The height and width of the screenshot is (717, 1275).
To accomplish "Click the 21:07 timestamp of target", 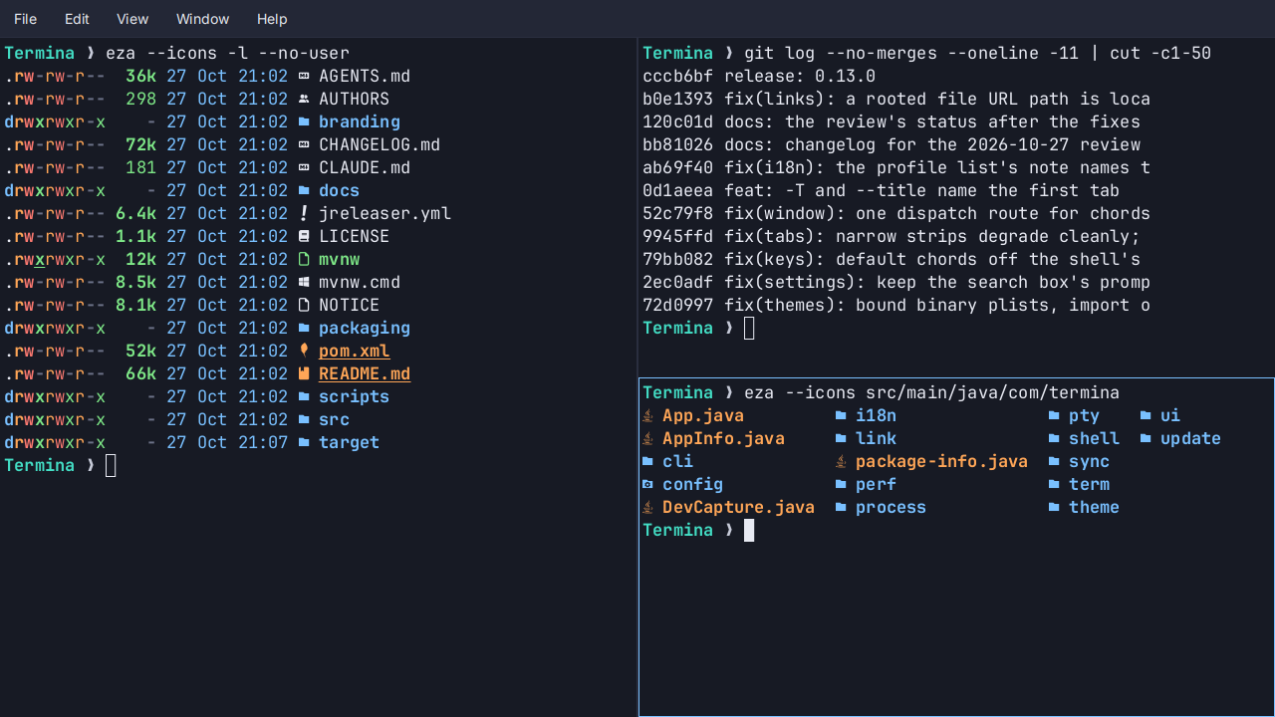I will pyautogui.click(x=263, y=442).
